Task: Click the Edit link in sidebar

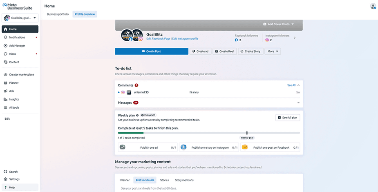Action: (x=7, y=118)
